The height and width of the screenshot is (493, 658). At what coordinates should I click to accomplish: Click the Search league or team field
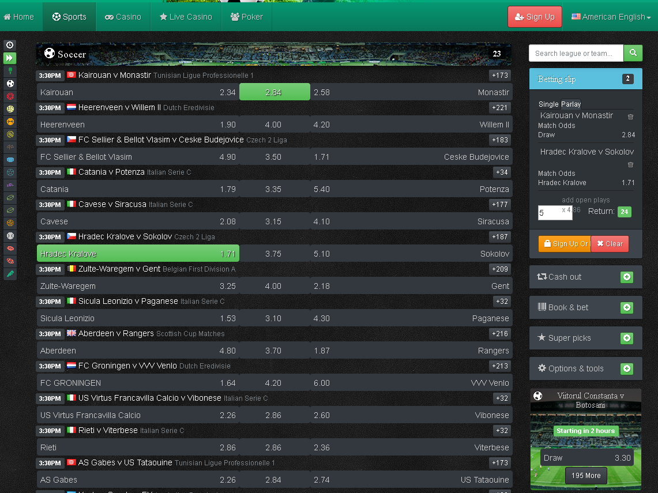(576, 53)
